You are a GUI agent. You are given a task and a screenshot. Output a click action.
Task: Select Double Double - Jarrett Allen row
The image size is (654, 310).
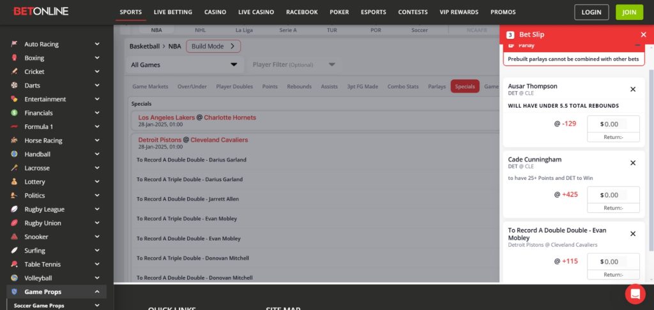point(315,199)
